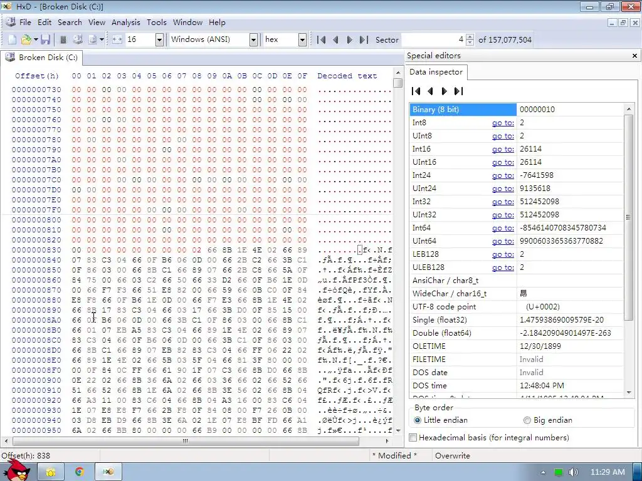This screenshot has width=642, height=481.
Task: Open the Help menu
Action: click(217, 23)
